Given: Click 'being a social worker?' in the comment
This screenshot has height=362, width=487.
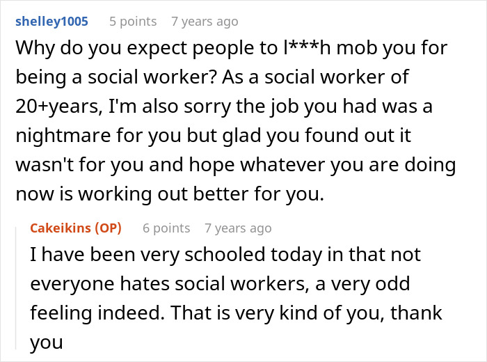Looking at the screenshot, I should (116, 77).
